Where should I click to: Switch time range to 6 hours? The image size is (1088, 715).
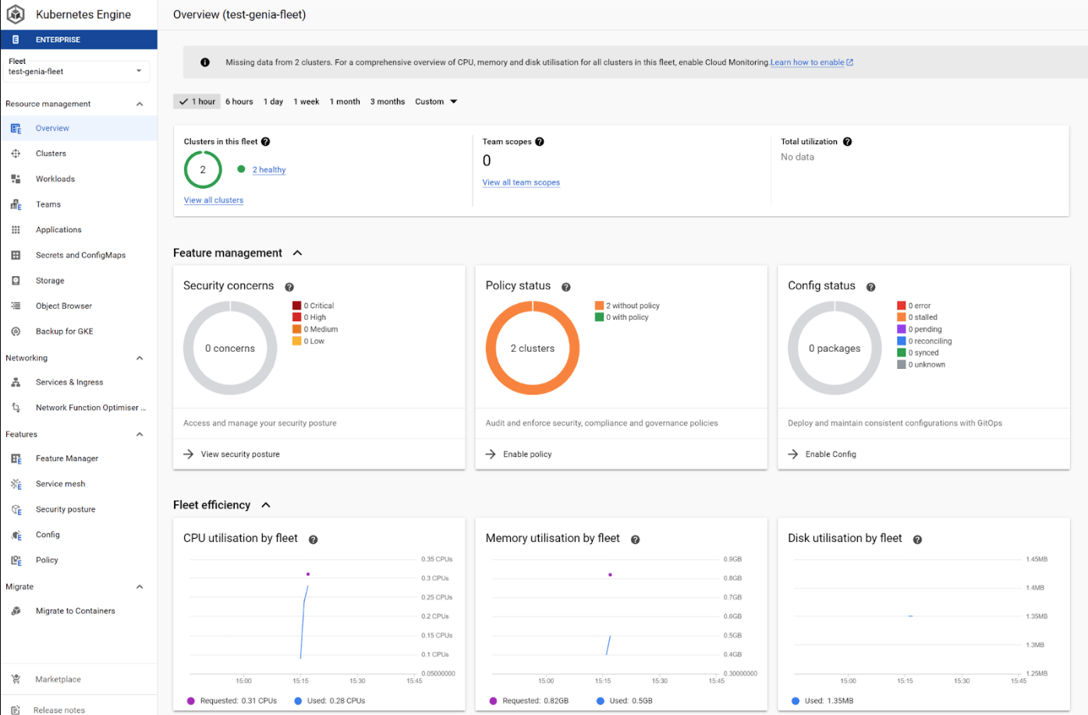tap(239, 101)
